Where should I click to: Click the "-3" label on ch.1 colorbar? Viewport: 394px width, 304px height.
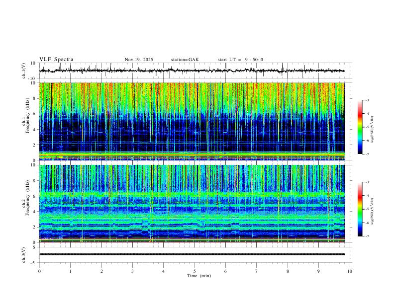(x=367, y=100)
